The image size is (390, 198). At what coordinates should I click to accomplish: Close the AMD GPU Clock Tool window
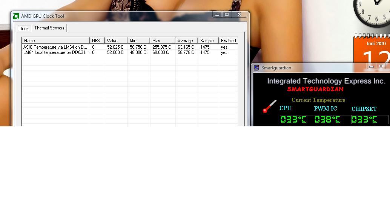(239, 15)
